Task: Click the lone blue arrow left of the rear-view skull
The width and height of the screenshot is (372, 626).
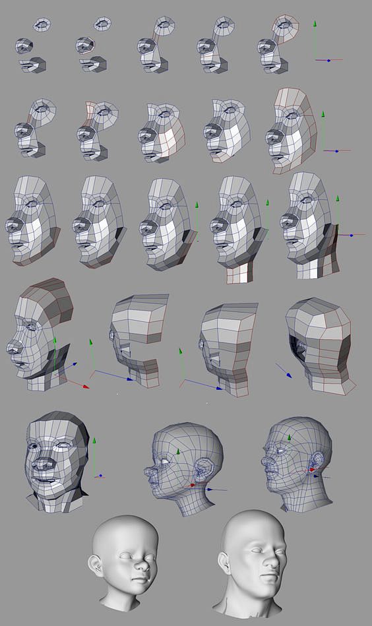Action: (284, 371)
